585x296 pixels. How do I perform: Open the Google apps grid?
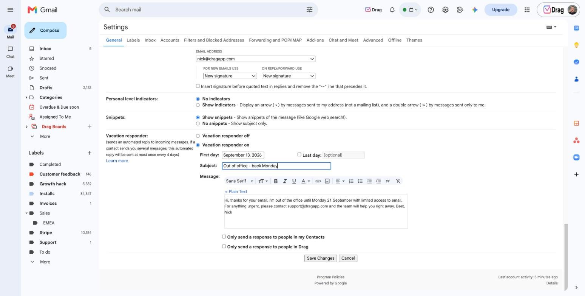click(527, 10)
